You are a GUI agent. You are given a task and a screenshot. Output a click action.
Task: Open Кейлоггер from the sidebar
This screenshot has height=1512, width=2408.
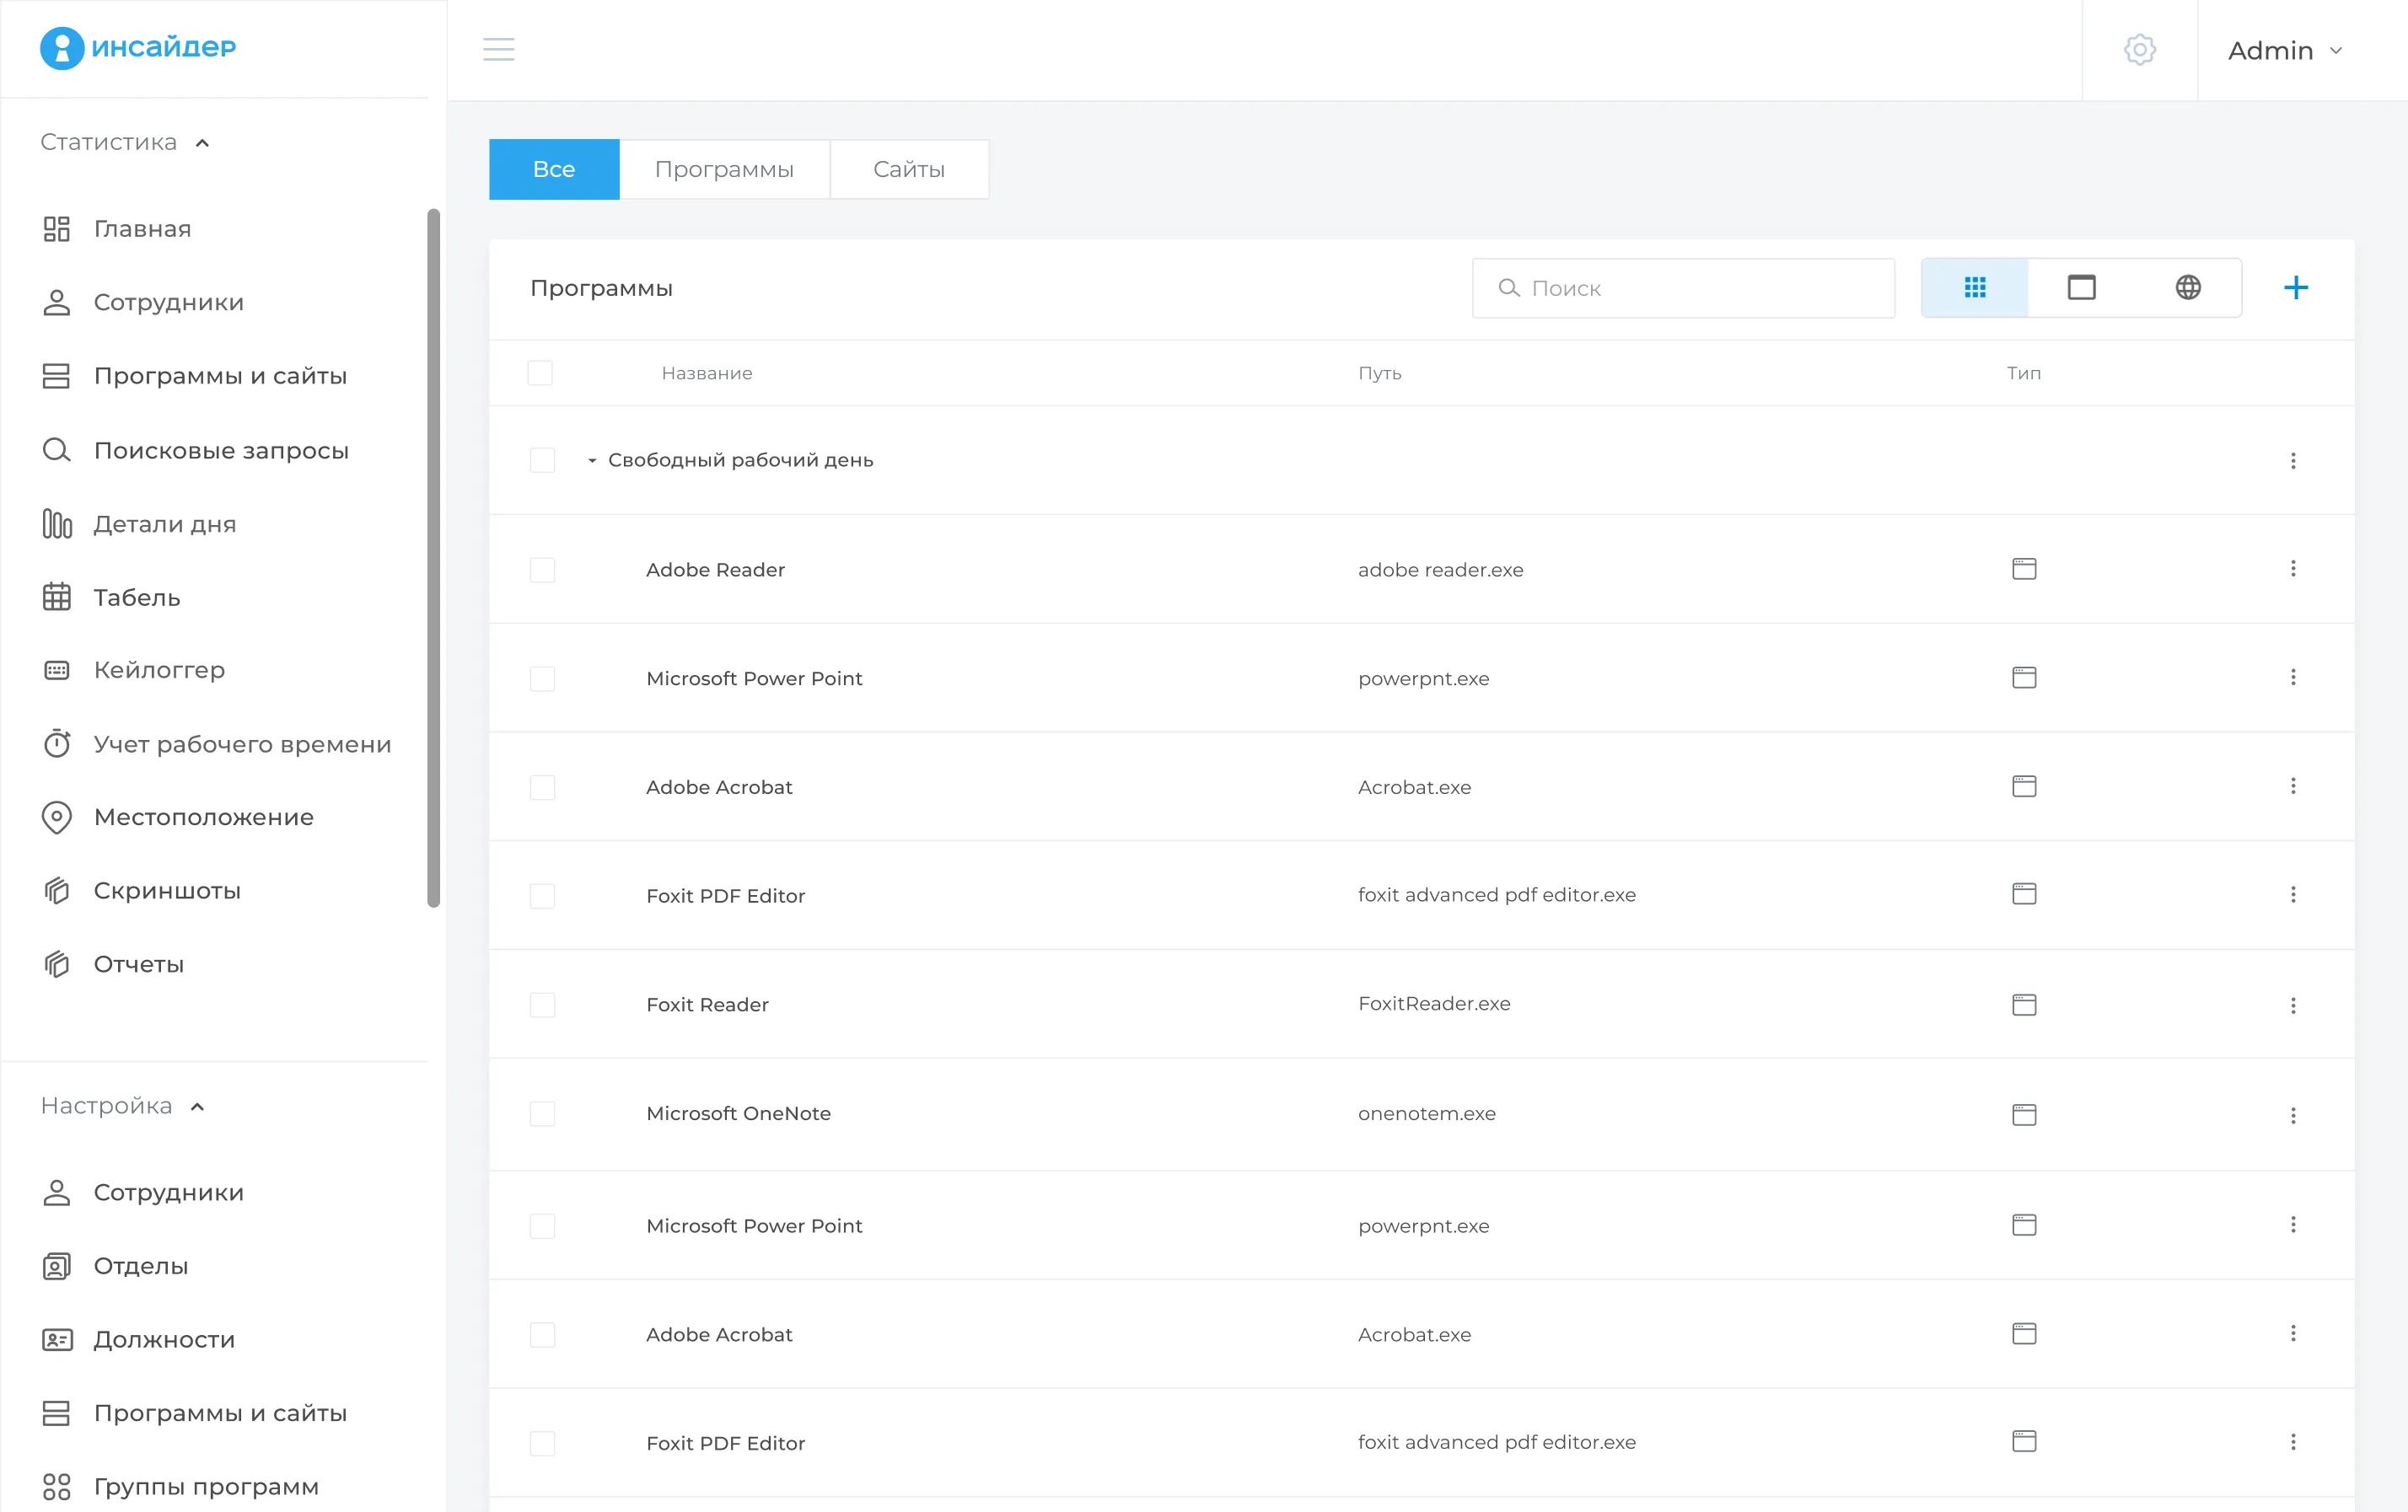[159, 671]
